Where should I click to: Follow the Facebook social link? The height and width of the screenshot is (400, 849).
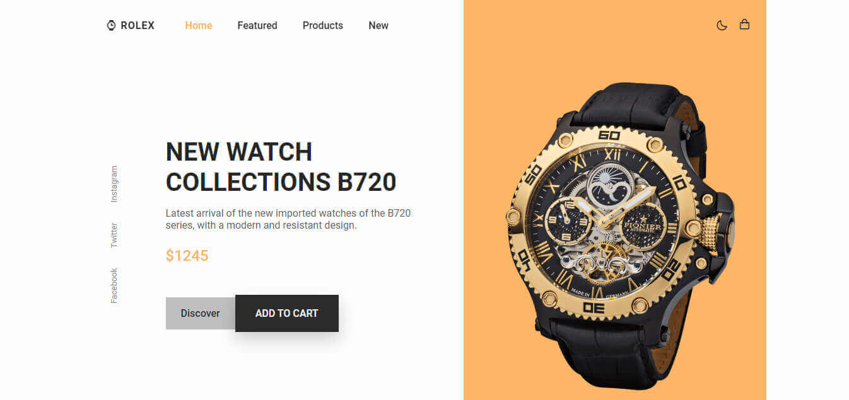[x=114, y=286]
